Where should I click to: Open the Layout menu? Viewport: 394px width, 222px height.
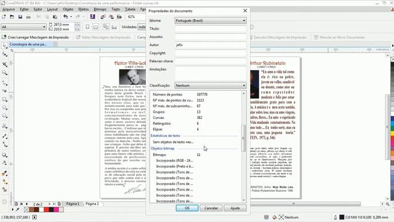(52, 9)
